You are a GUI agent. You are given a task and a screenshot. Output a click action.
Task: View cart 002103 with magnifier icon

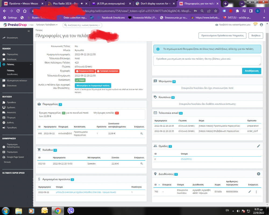pos(141,164)
